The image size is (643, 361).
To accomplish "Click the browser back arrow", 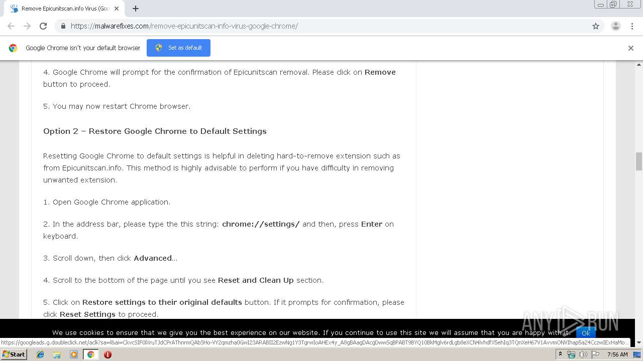I will (x=11, y=26).
